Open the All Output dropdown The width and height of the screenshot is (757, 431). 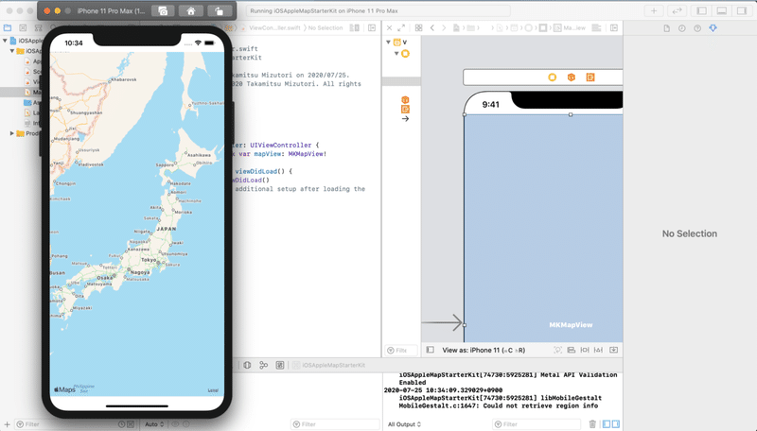click(x=405, y=424)
